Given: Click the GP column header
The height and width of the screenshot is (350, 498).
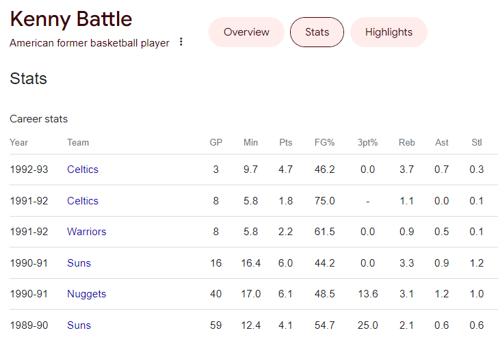Looking at the screenshot, I should pos(216,142).
